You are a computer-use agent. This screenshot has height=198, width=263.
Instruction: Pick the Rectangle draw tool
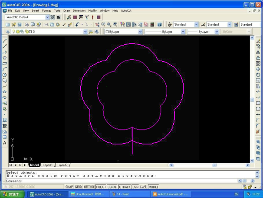tap(5, 64)
